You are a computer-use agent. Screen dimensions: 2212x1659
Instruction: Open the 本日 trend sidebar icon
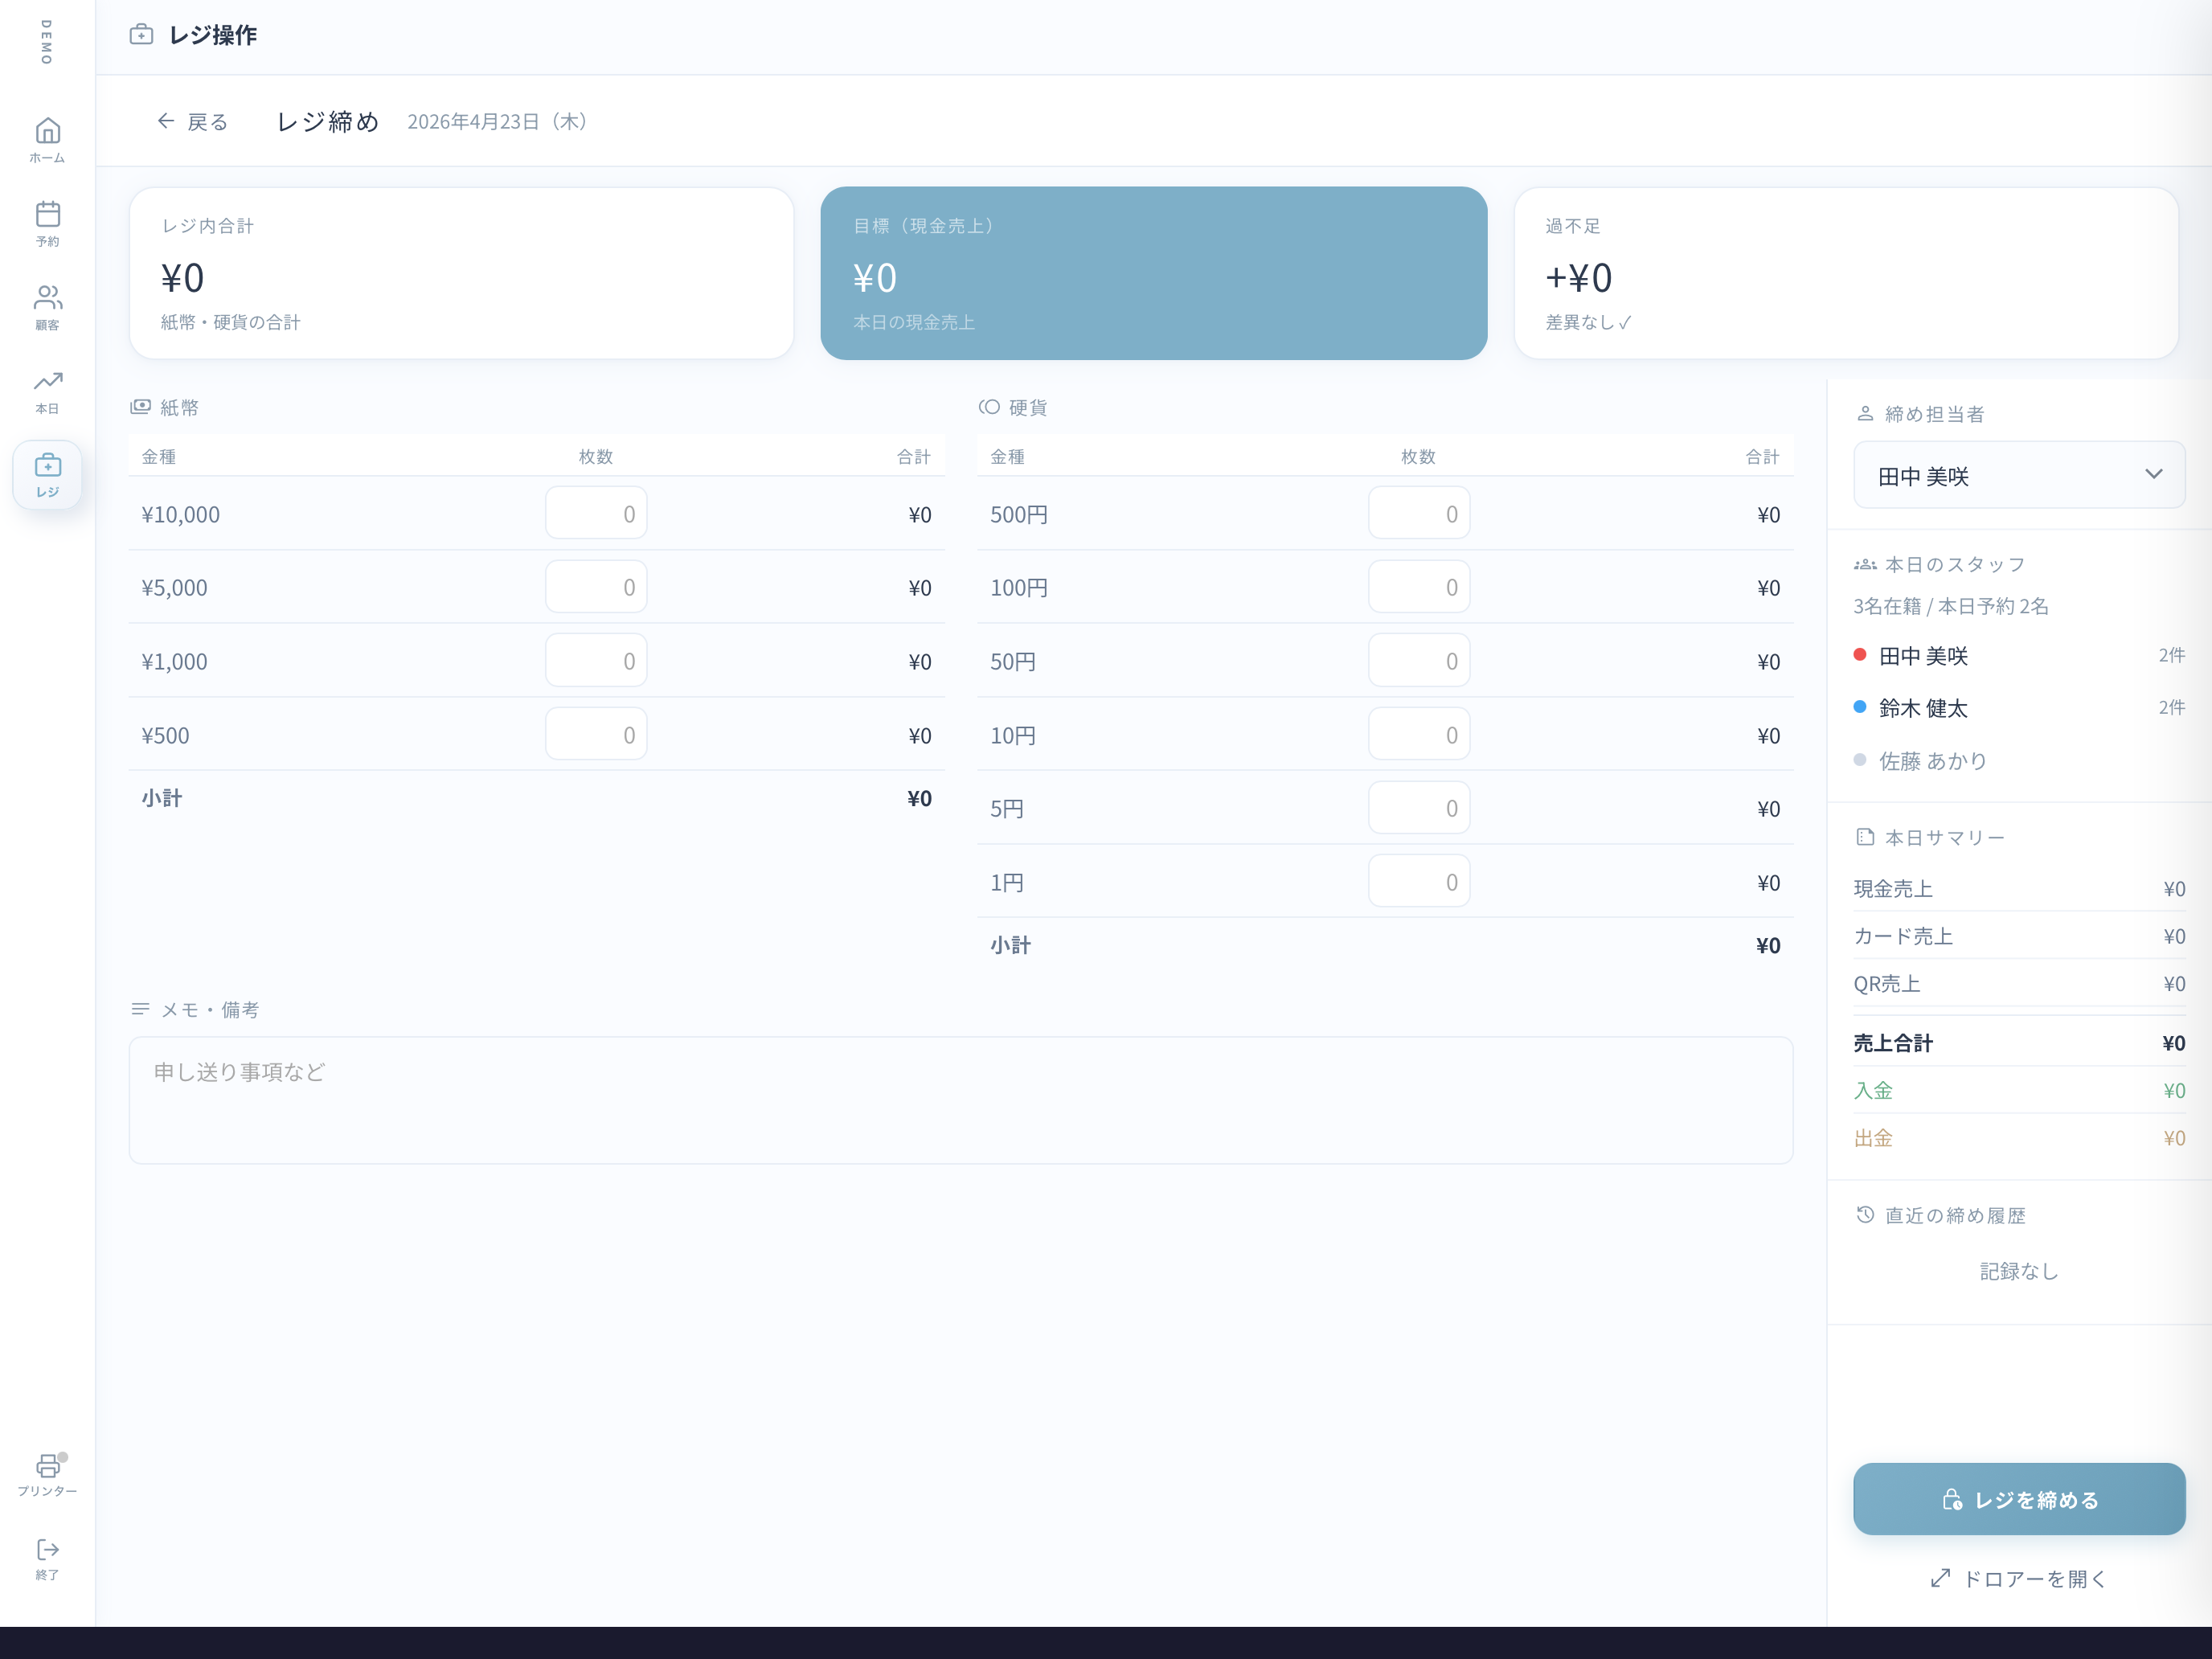[x=47, y=391]
